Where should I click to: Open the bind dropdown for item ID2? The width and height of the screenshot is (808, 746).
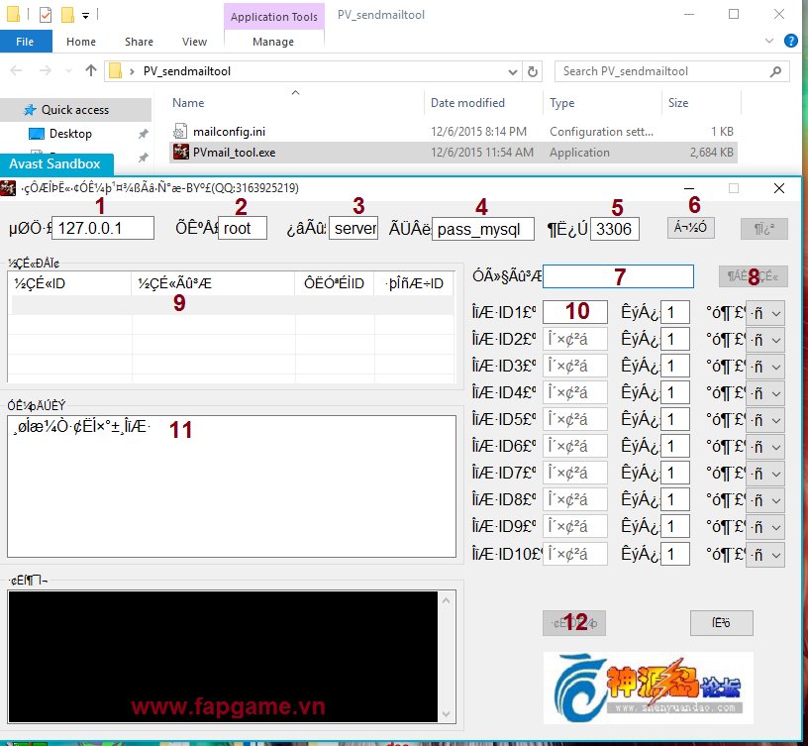[765, 340]
